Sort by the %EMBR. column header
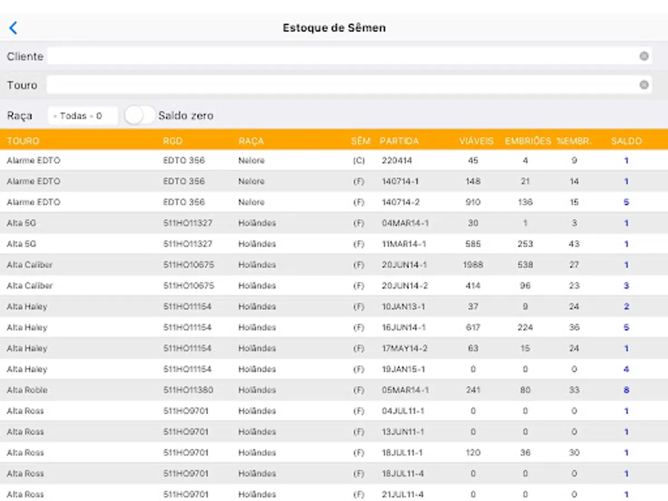Screen dimensions: 668x501 click(x=573, y=141)
